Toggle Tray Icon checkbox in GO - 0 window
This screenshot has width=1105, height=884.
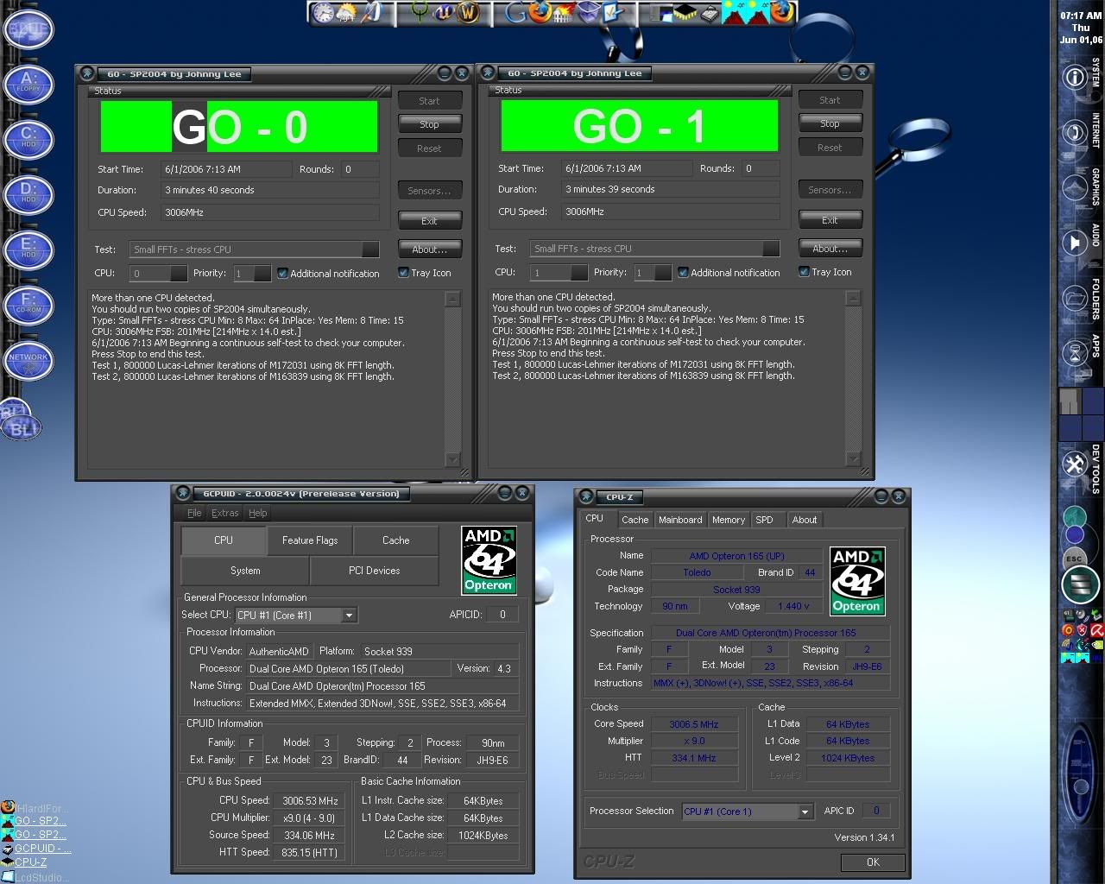coord(424,273)
